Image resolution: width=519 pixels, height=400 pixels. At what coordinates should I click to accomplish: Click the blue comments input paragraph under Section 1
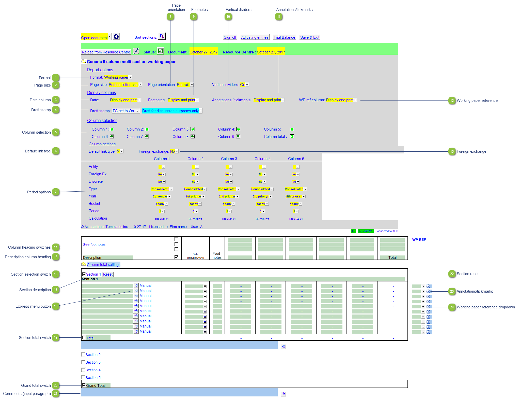coord(179,345)
